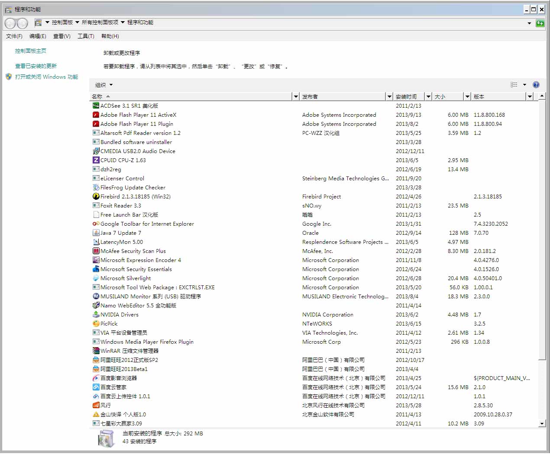Select Windows Media Player Firefox Plugin entry
Screen dimensions: 550x454
[x=313, y=342]
